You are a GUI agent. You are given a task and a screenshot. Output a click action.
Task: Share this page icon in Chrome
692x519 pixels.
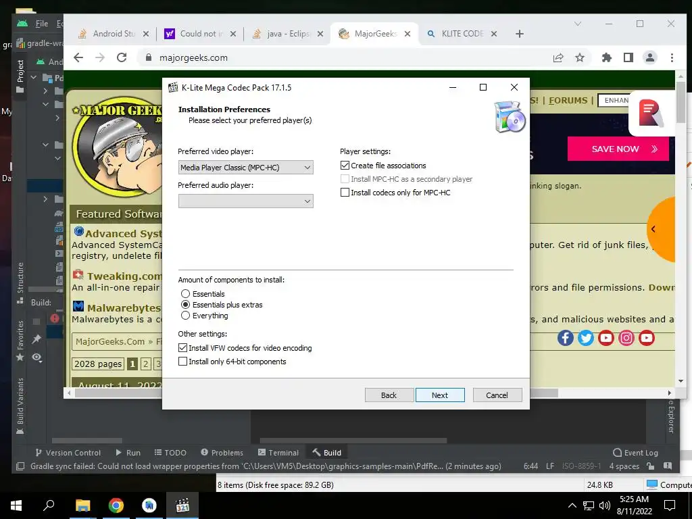(558, 57)
